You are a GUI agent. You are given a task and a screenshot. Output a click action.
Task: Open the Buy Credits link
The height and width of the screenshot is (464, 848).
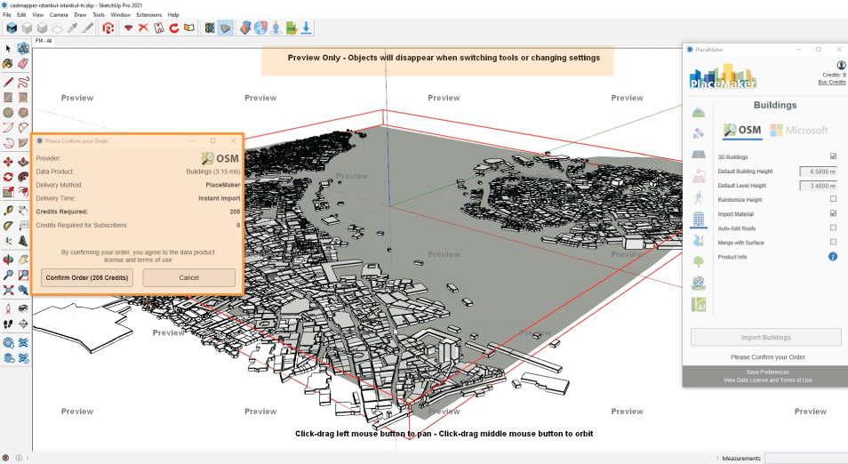(832, 82)
